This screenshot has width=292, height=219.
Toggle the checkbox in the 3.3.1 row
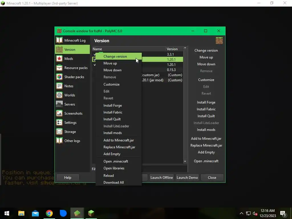click(95, 54)
